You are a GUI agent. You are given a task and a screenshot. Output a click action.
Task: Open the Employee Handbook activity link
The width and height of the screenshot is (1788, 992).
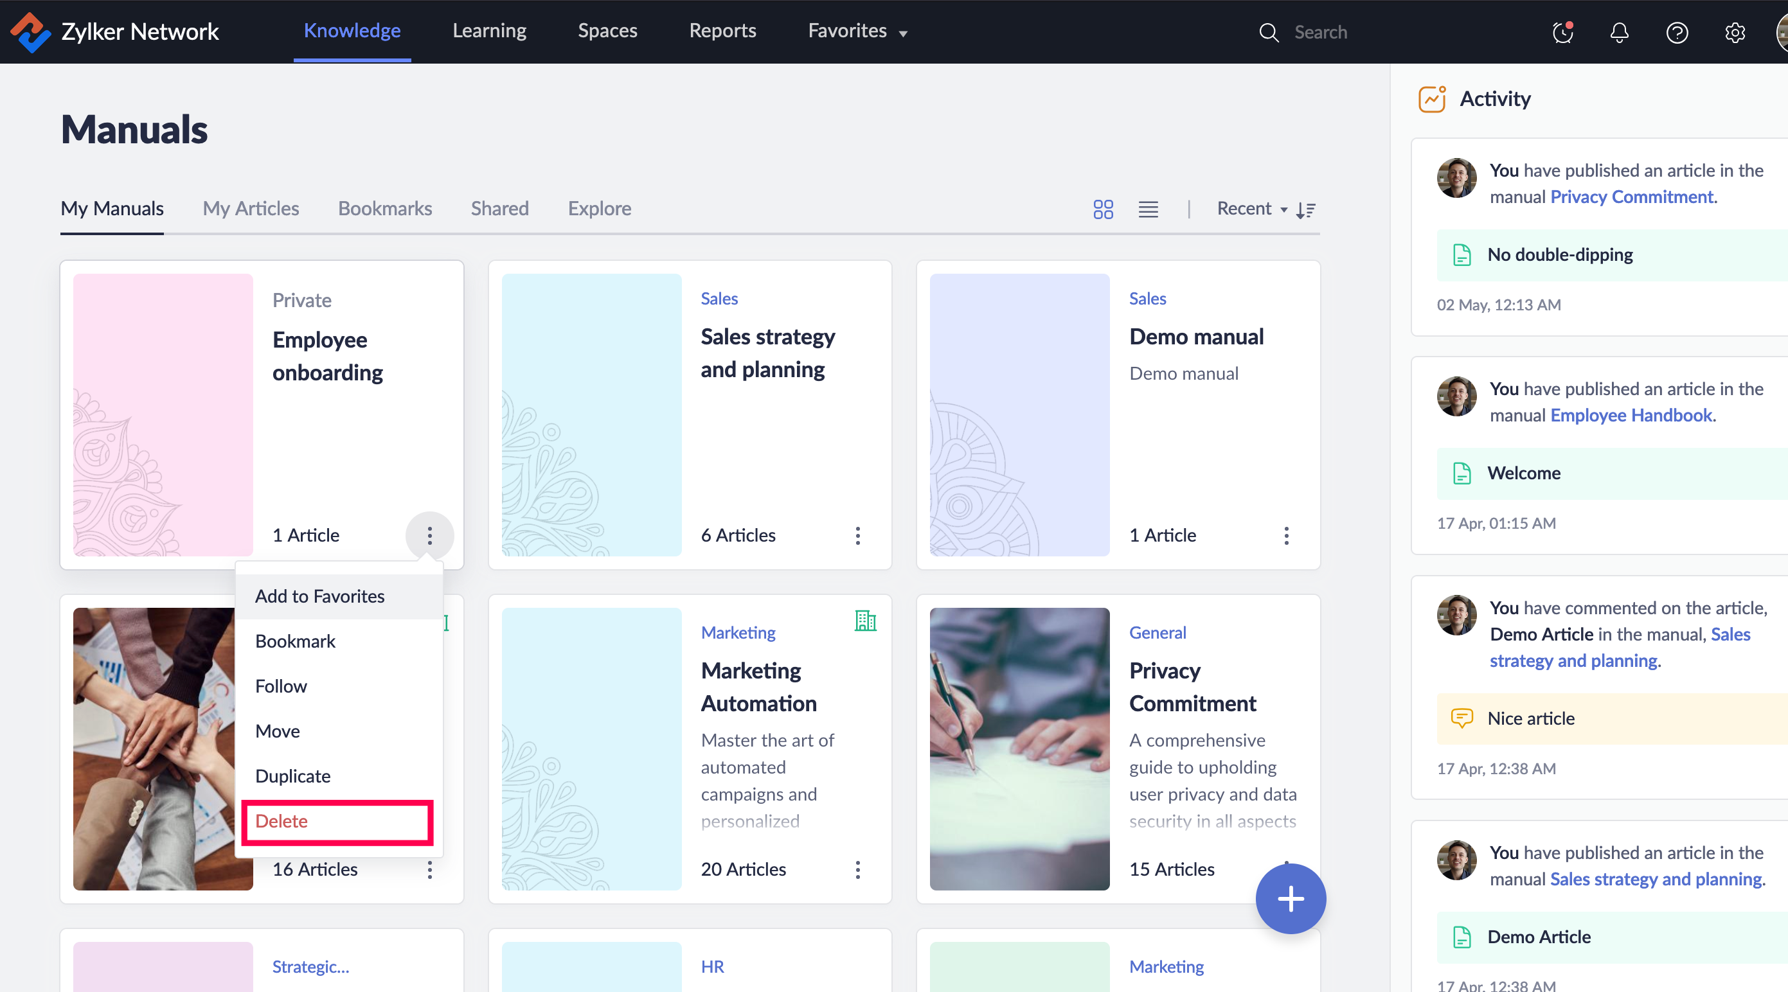1631,415
